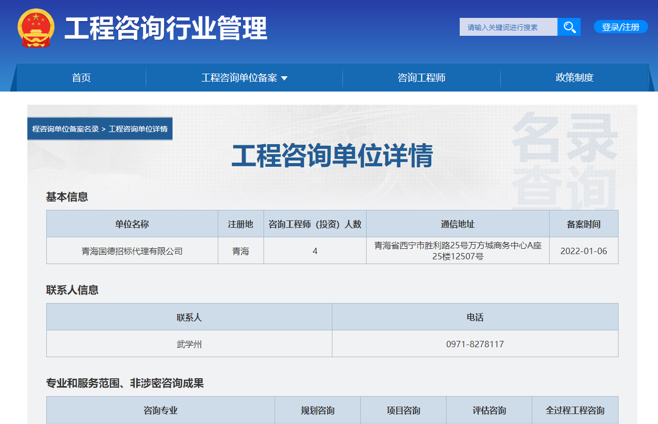Click the 咨询专业 column header
This screenshot has height=424, width=658.
(160, 410)
